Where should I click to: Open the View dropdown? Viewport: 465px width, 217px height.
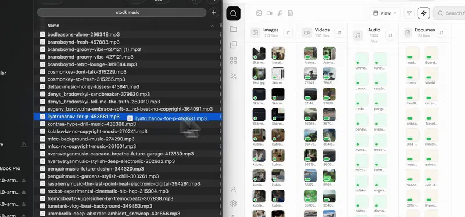(x=385, y=13)
